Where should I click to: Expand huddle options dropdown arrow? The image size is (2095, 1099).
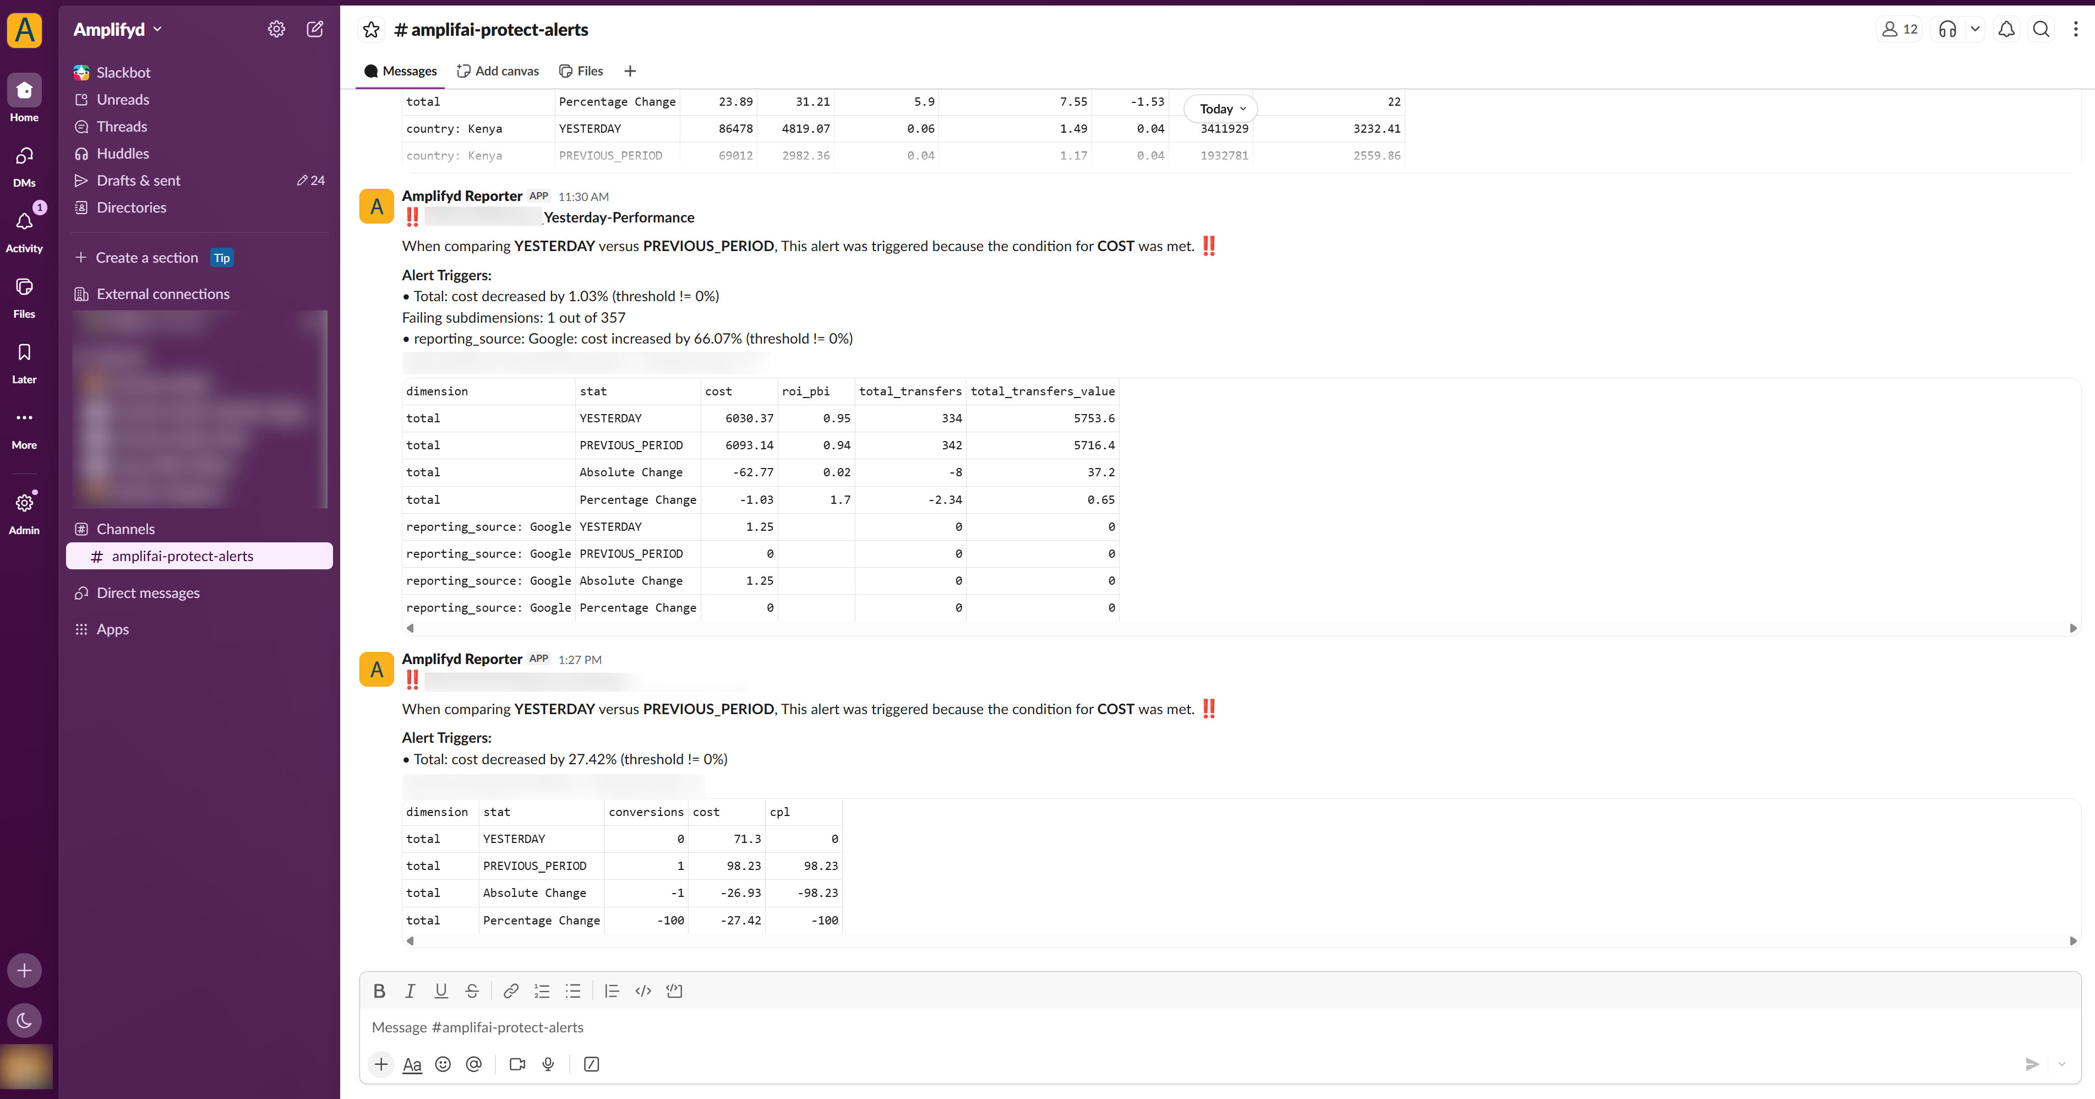click(1974, 29)
